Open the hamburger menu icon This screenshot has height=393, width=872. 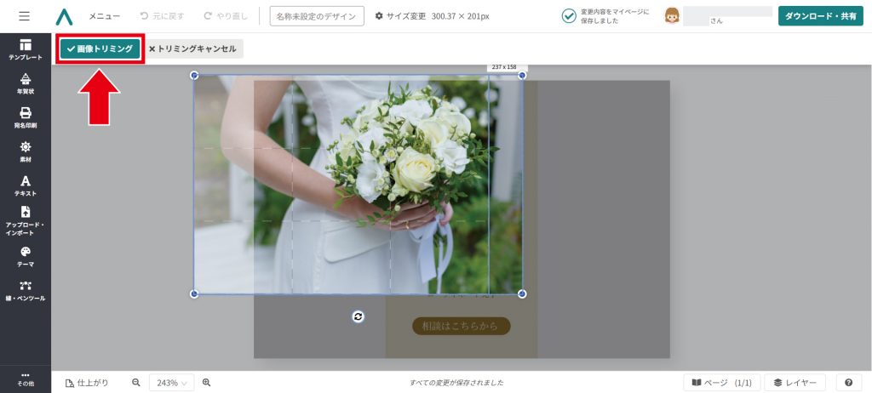[x=24, y=16]
